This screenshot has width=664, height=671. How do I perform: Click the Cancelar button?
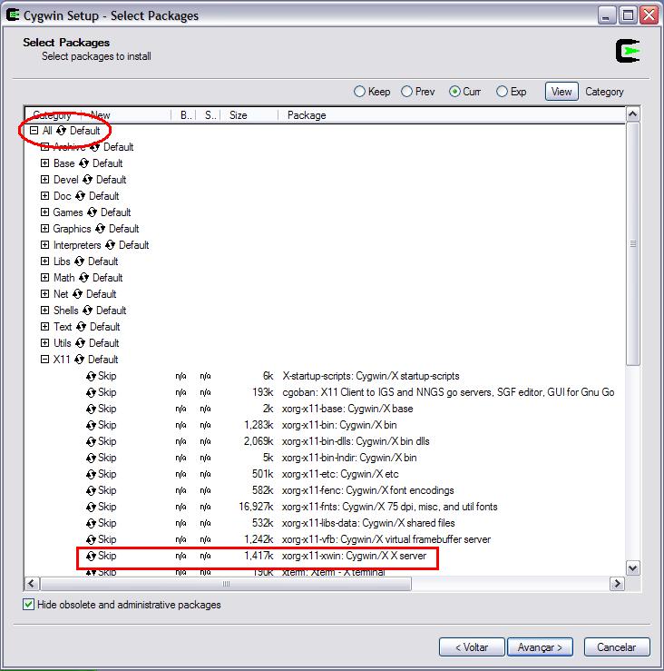point(617,647)
